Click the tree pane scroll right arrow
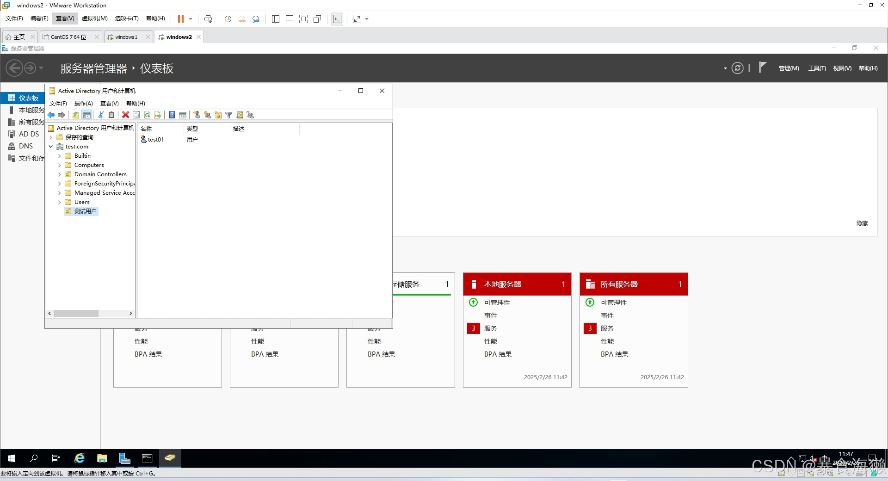The height and width of the screenshot is (481, 888). 130,313
